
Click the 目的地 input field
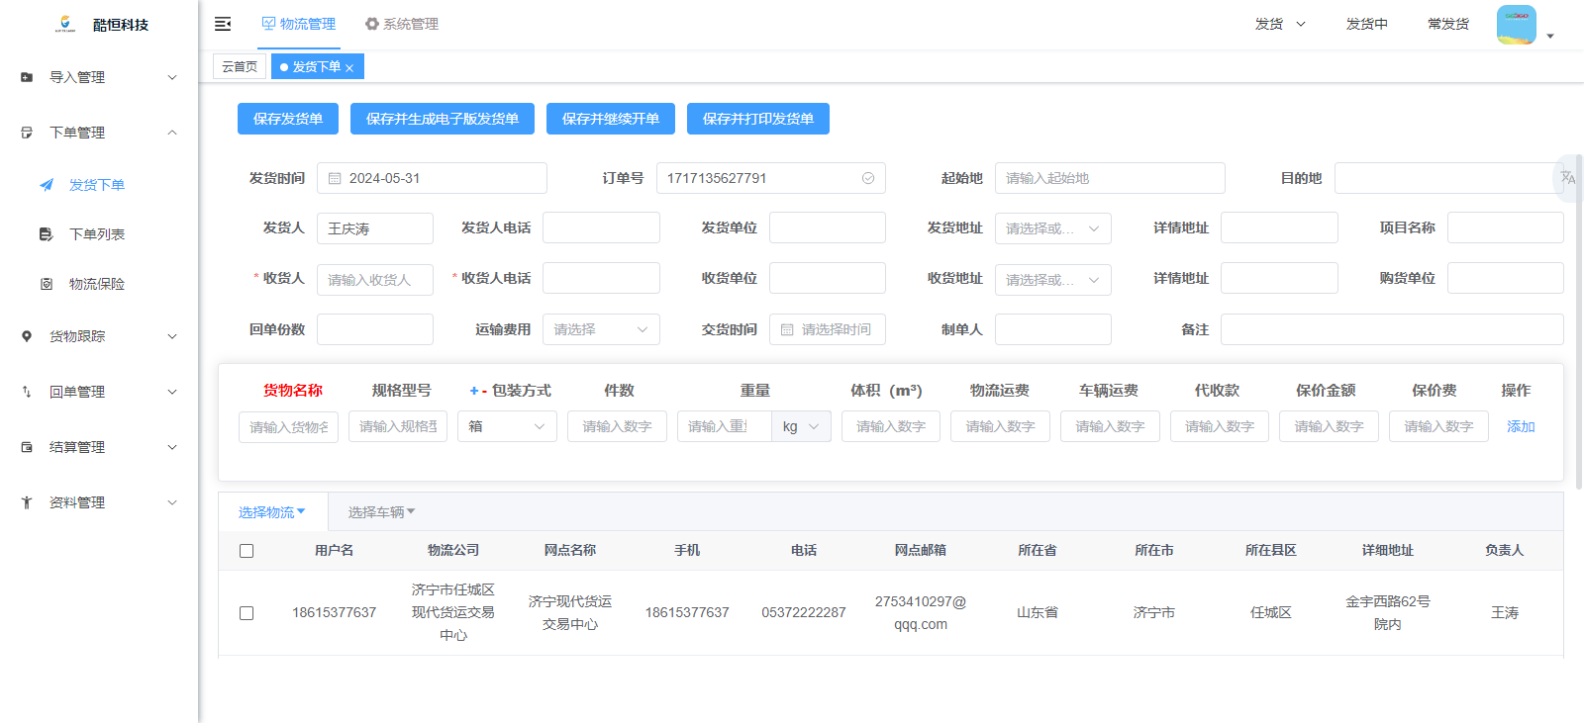click(x=1447, y=178)
